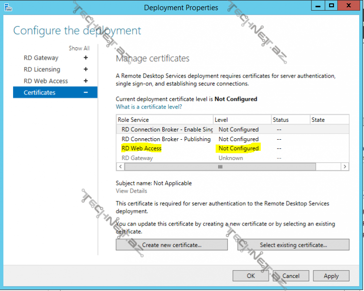
Task: Open the RD Gateway settings page
Action: click(41, 58)
